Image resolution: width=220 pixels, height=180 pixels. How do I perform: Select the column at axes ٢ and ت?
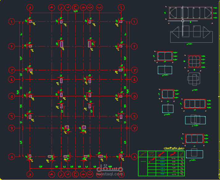(89, 44)
